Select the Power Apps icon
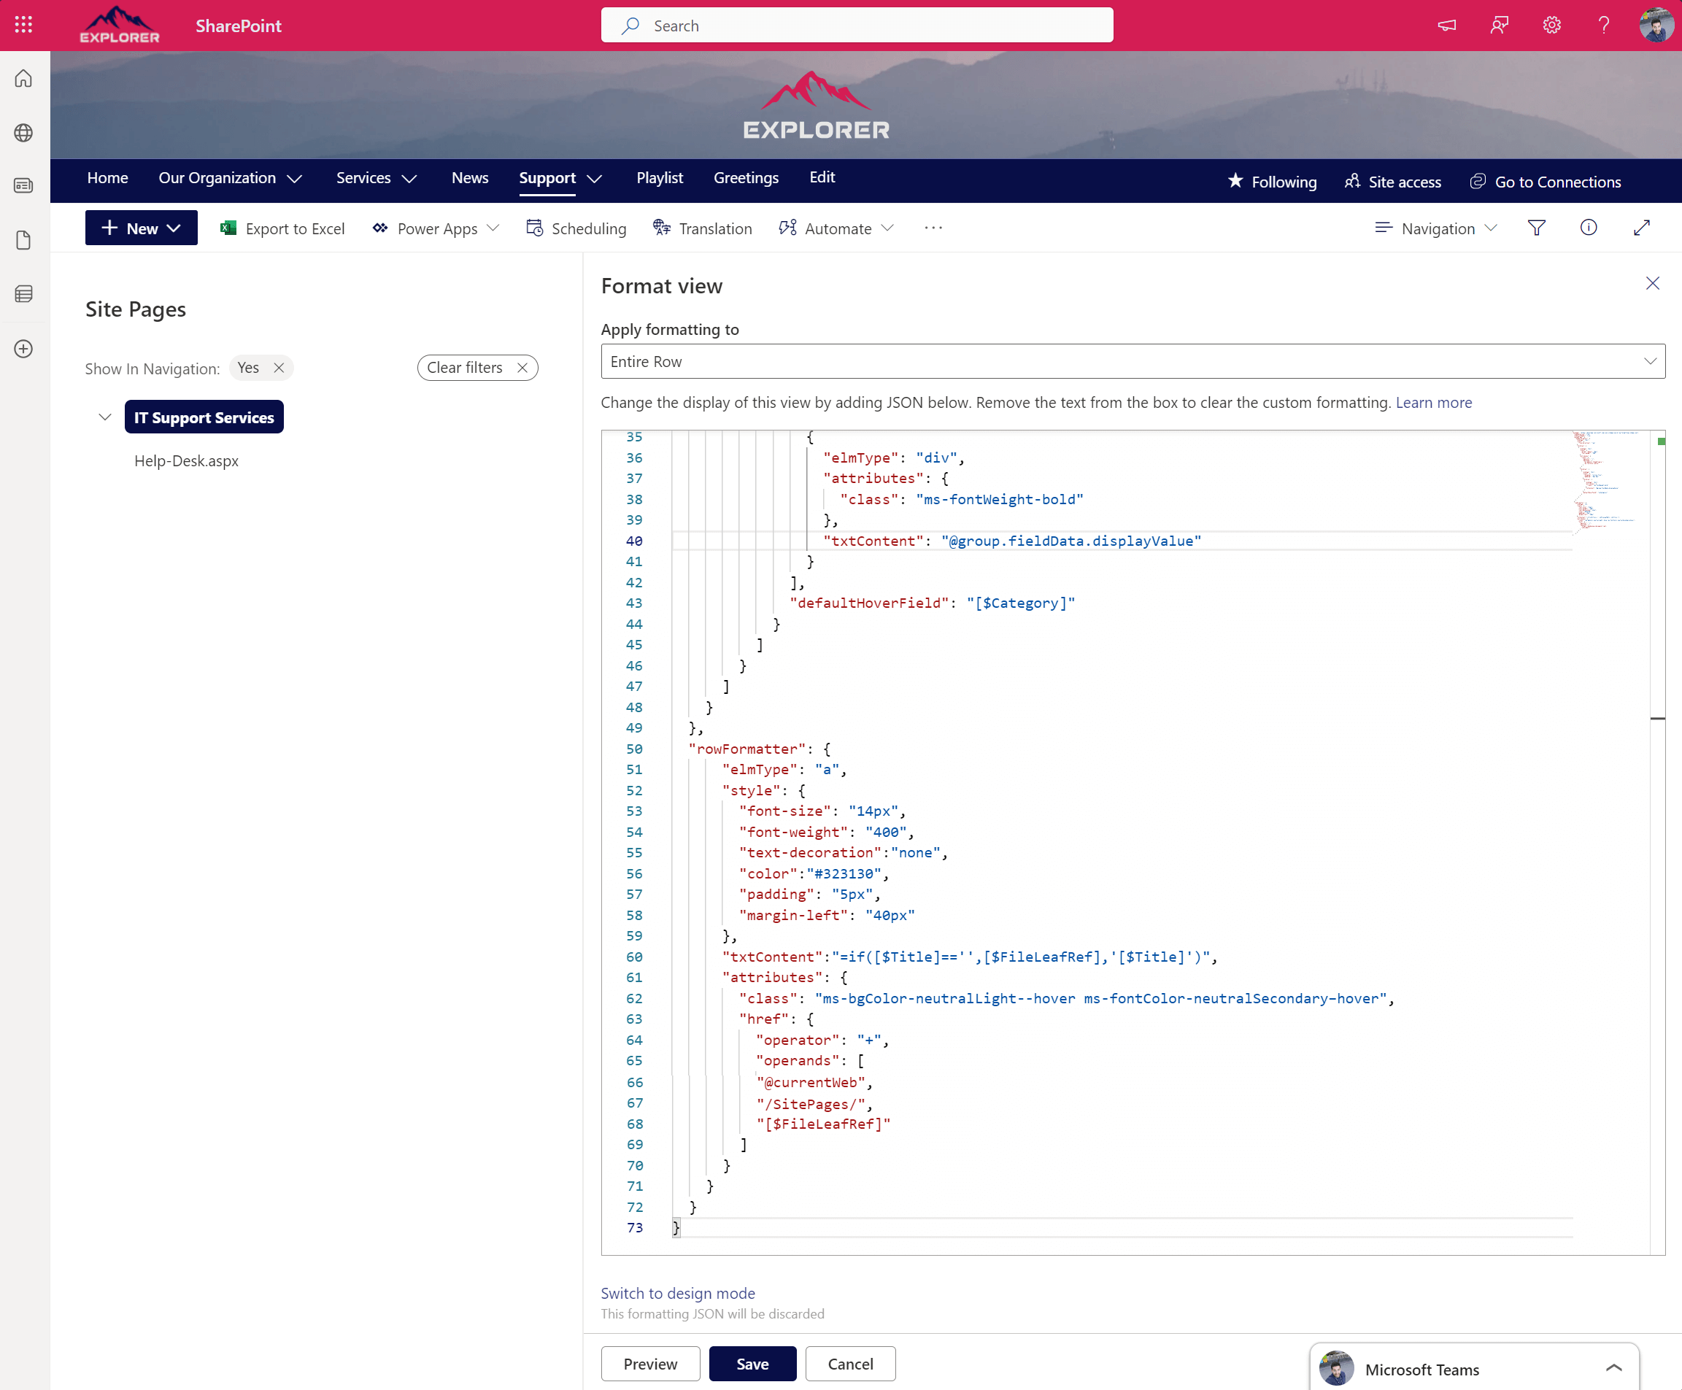 coord(381,228)
